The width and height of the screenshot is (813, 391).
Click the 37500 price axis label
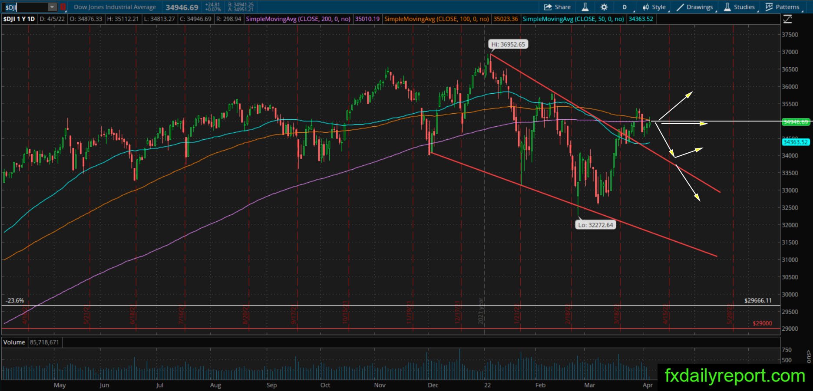point(790,35)
